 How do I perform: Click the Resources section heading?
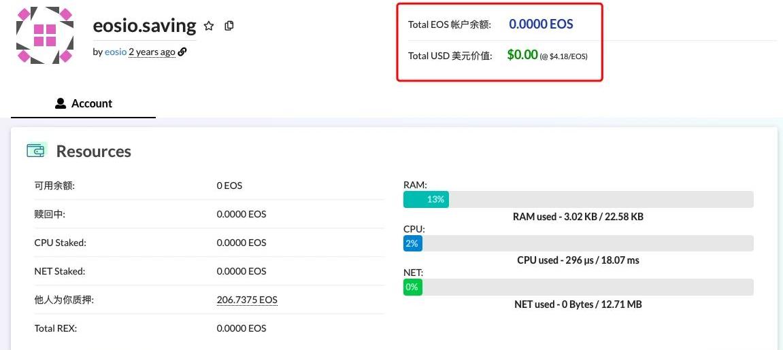93,151
